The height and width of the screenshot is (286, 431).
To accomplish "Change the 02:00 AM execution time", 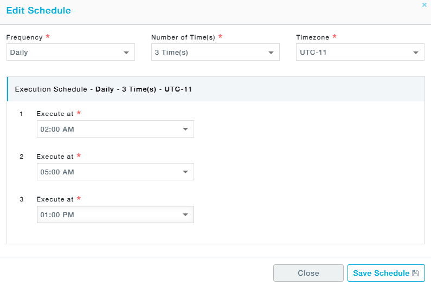I will point(115,129).
